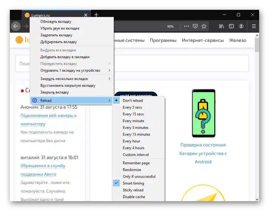Choose Дублировать вкладку menu item
Viewport: 269px width, 211px height.
pyautogui.click(x=72, y=42)
